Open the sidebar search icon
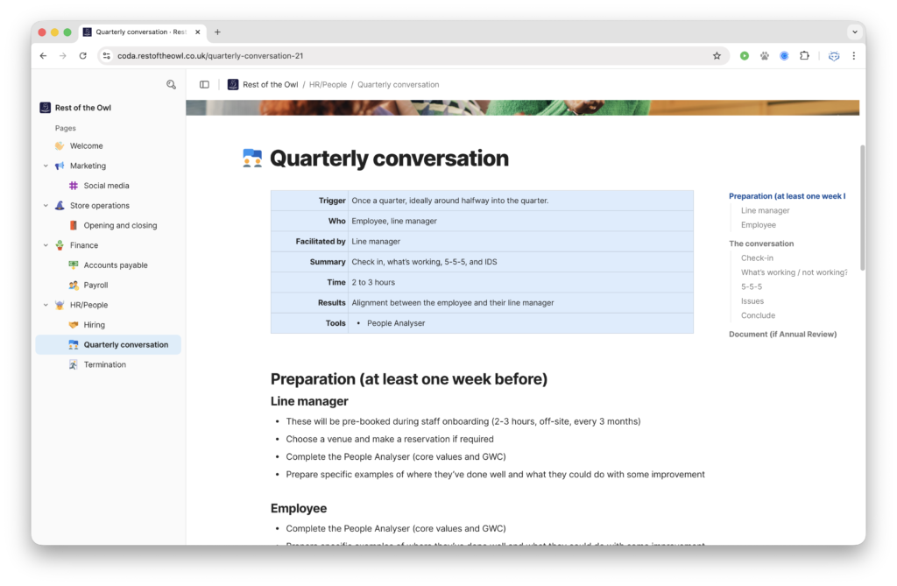 pyautogui.click(x=171, y=84)
